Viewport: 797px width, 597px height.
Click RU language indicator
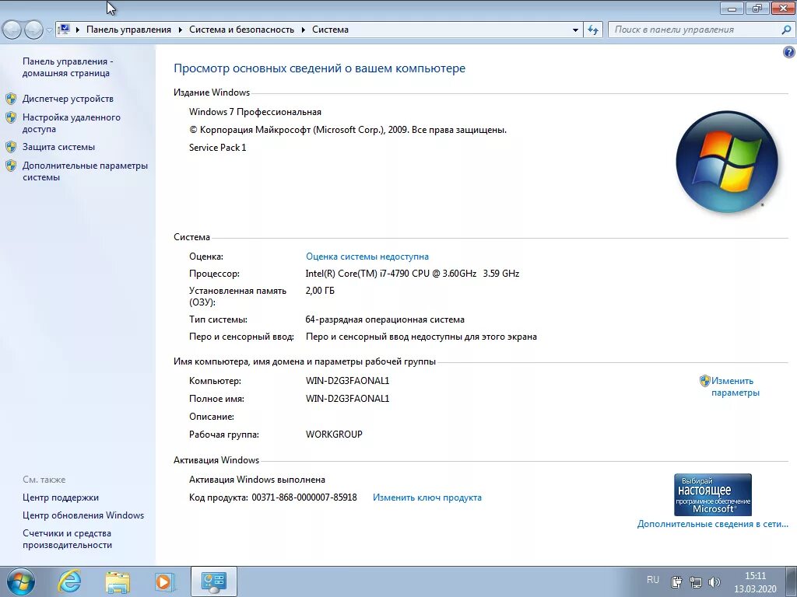click(x=653, y=580)
